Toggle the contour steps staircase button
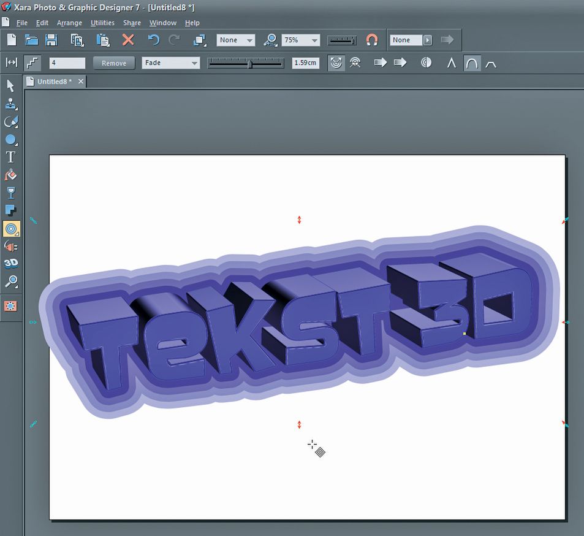 coord(32,63)
